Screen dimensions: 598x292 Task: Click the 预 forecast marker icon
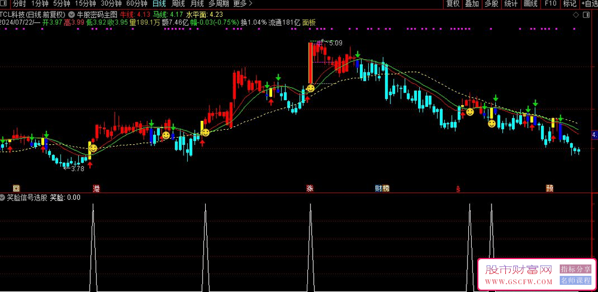coord(549,188)
